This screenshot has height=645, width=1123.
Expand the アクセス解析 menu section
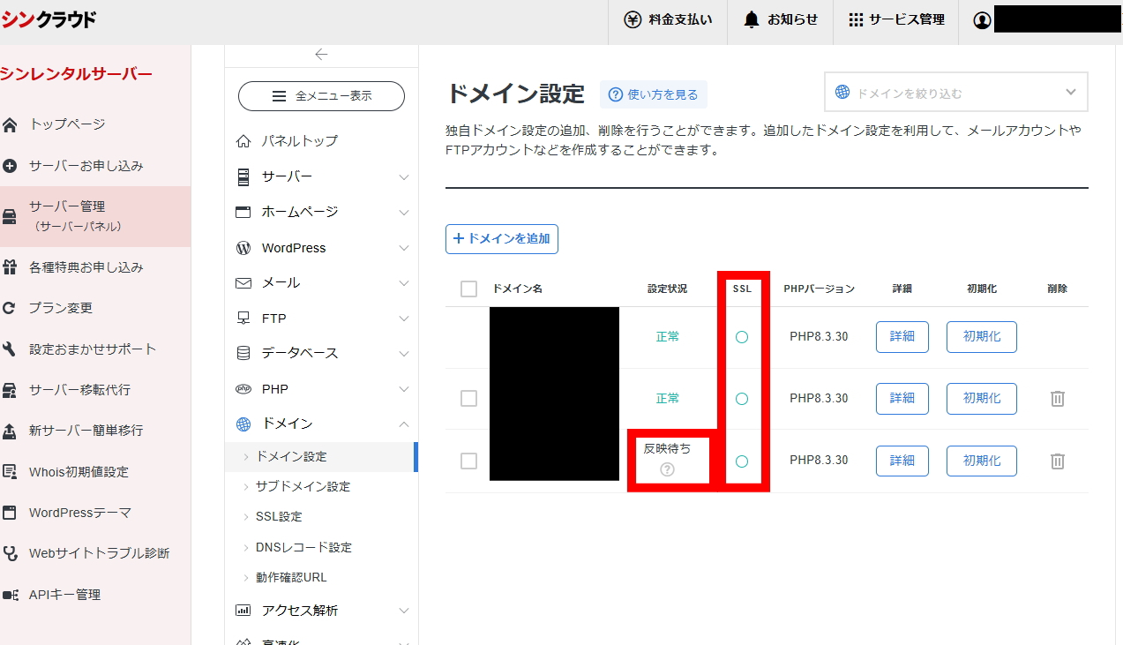321,611
